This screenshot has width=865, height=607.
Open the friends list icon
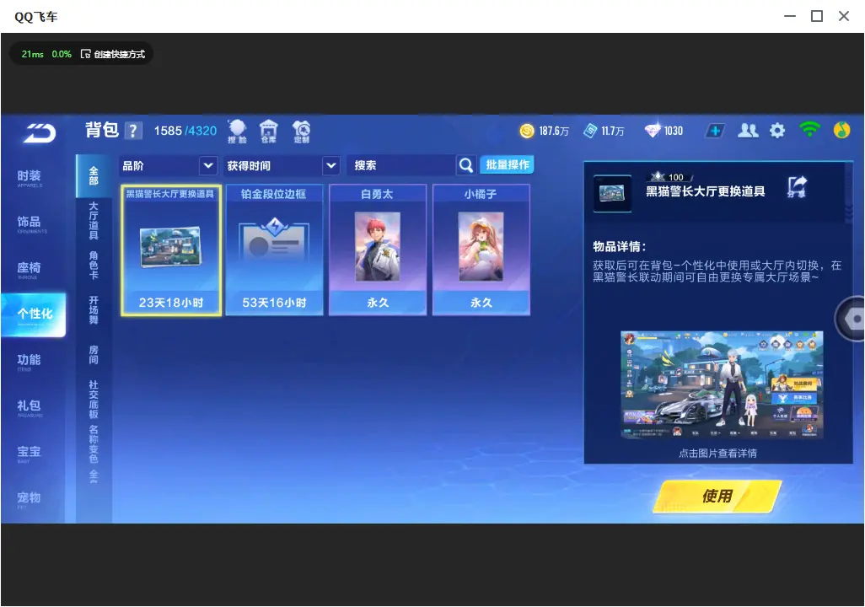click(x=748, y=131)
